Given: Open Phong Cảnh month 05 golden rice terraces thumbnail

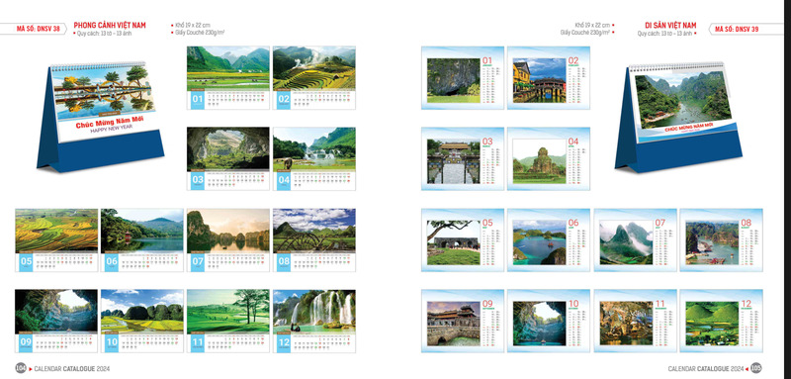Looking at the screenshot, I should [56, 240].
